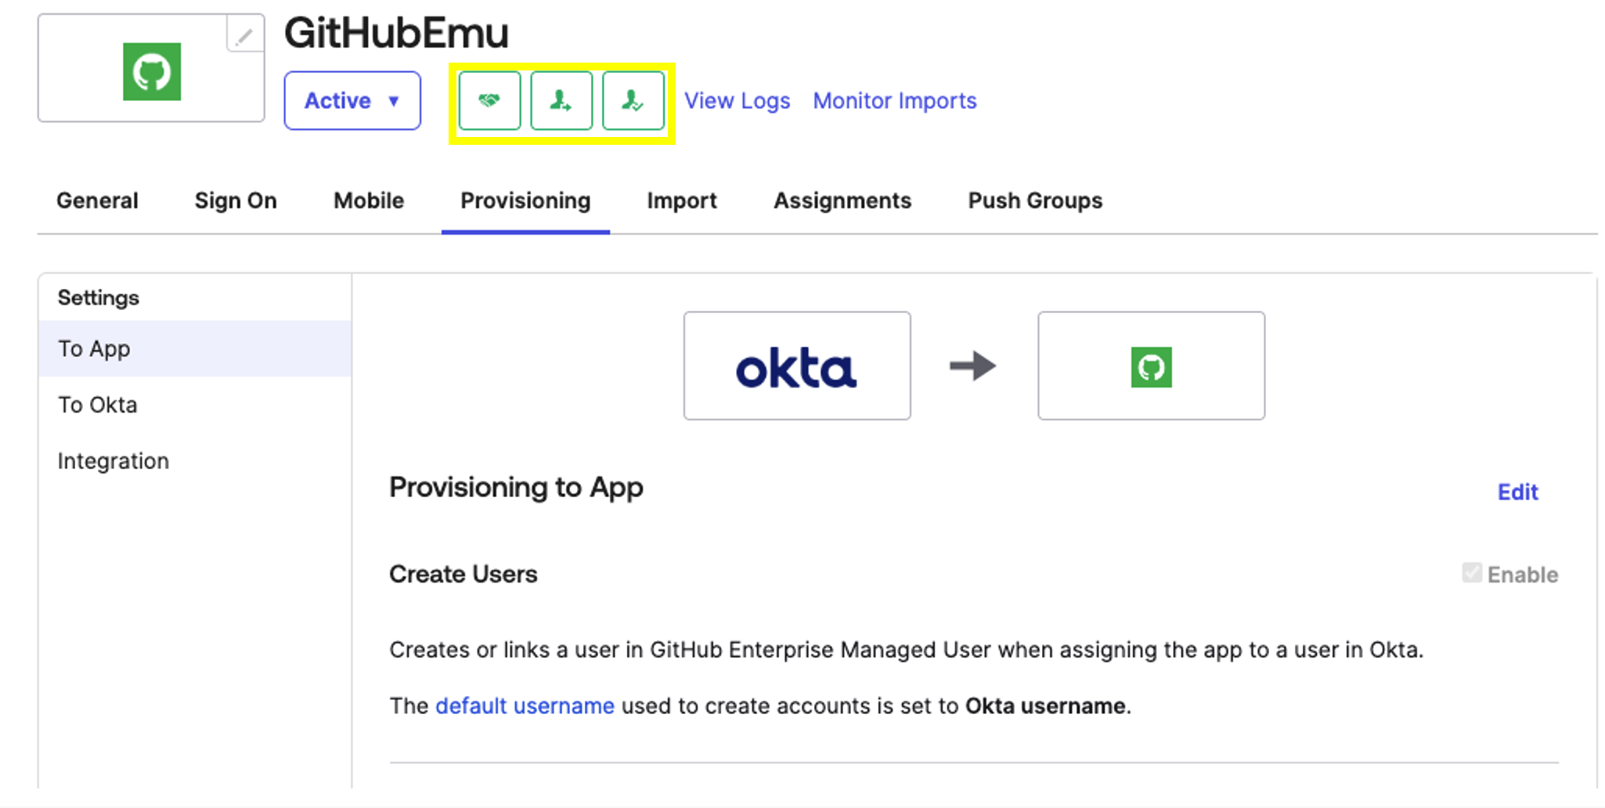
Task: Select To App in Settings sidebar
Action: click(195, 348)
